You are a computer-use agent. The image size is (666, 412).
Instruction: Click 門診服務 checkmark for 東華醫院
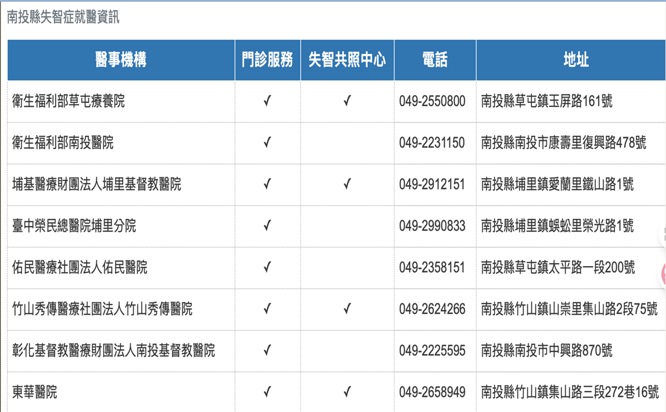[267, 392]
